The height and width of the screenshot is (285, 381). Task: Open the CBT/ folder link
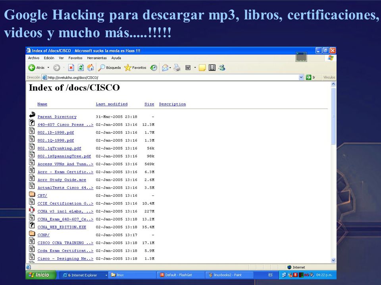coord(42,196)
